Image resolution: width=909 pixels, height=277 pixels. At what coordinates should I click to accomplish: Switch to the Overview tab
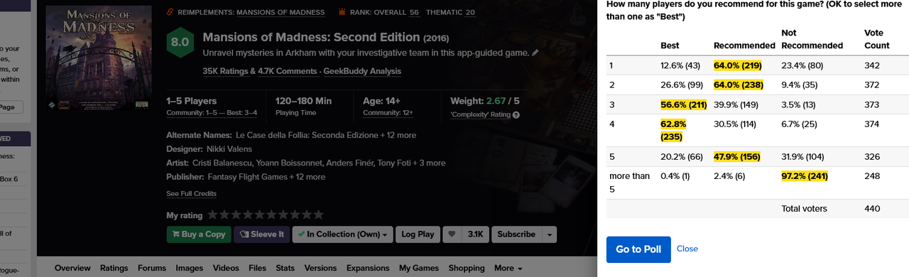(72, 268)
